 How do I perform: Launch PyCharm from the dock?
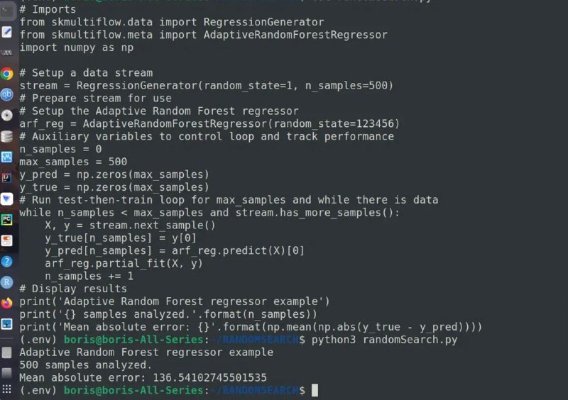pos(7,219)
